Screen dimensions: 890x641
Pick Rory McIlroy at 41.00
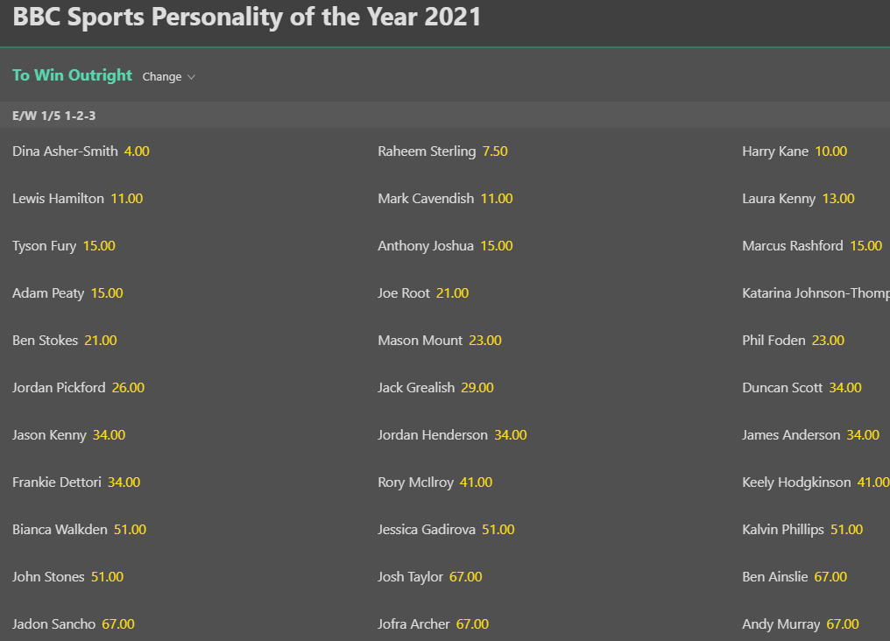[x=476, y=483]
